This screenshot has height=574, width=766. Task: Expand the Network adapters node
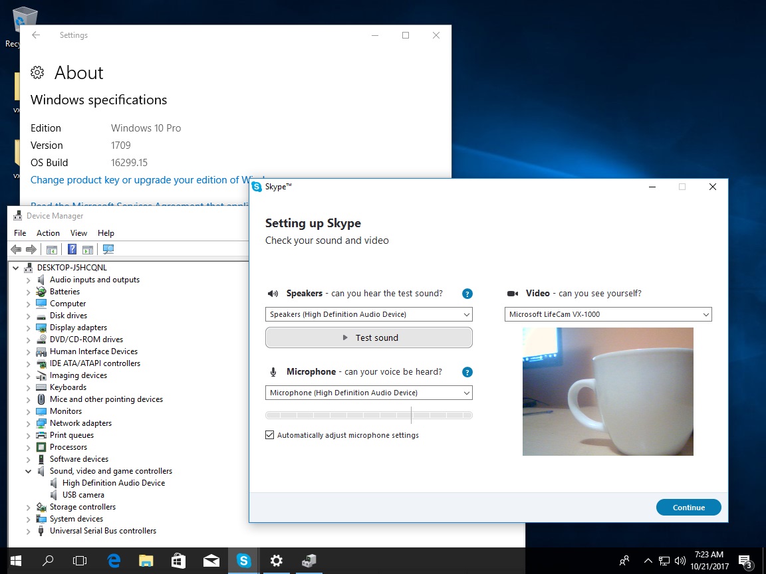[29, 424]
